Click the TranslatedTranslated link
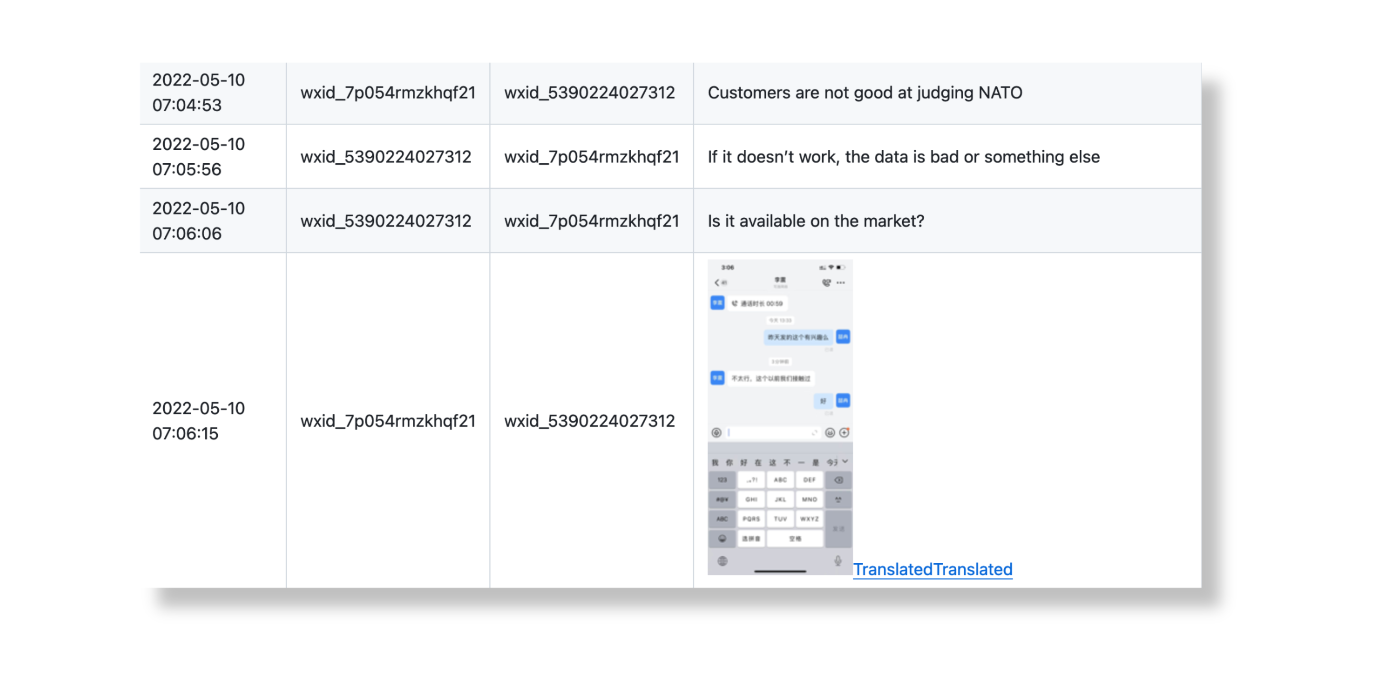 click(932, 569)
